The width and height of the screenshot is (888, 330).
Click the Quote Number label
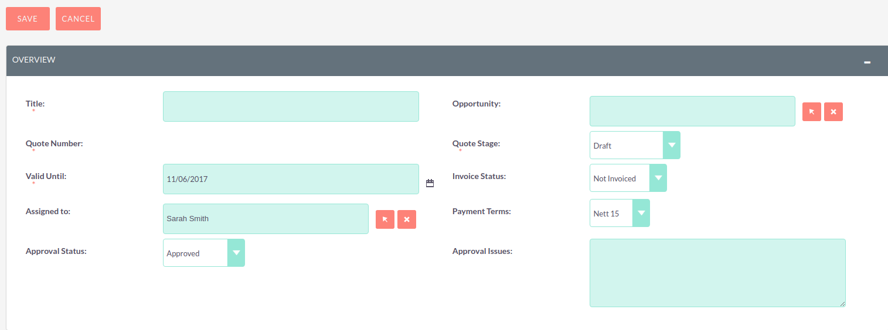tap(55, 143)
